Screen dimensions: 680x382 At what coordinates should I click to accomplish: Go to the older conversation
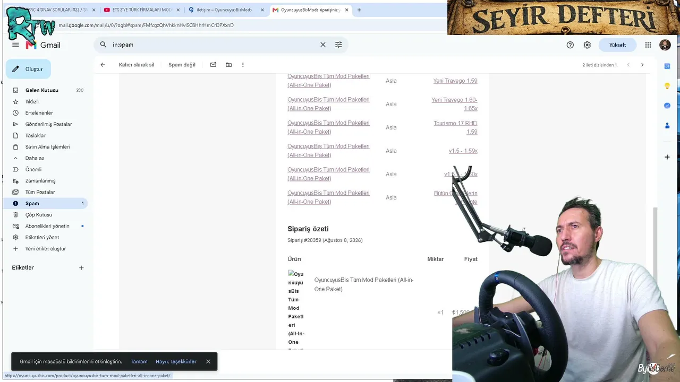coord(642,65)
